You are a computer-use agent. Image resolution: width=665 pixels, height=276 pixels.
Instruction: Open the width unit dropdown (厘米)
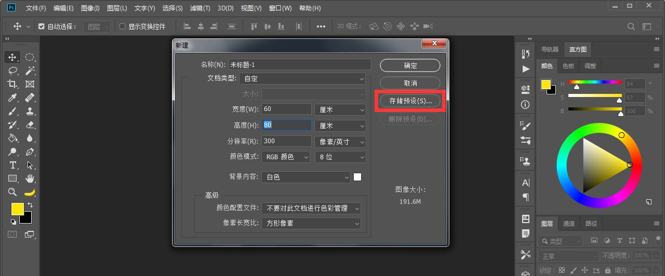point(340,109)
